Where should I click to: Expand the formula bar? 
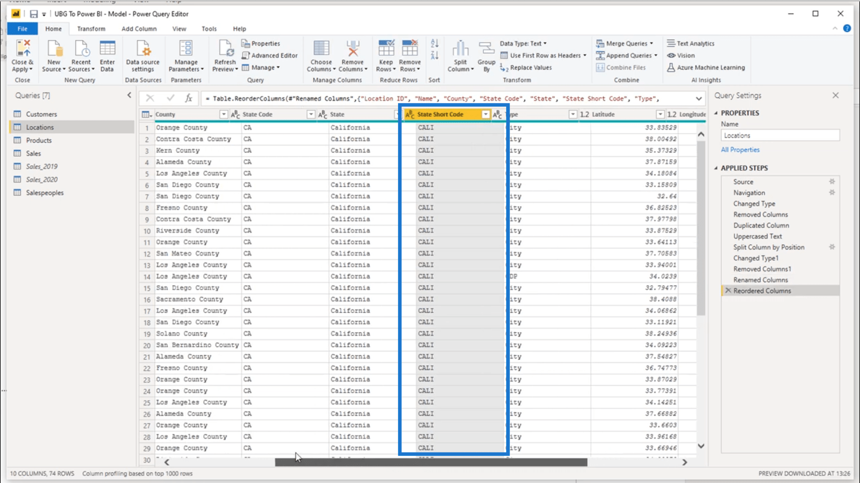point(698,99)
